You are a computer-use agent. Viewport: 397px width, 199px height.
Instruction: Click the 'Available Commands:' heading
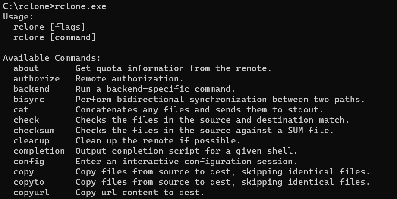tap(52, 58)
